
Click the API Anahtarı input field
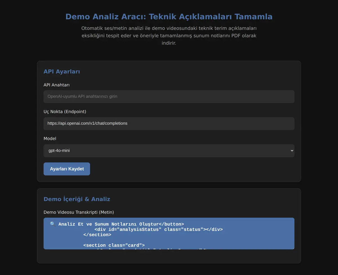169,97
